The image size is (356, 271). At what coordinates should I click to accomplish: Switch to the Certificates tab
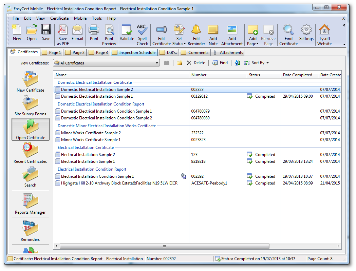(x=24, y=52)
